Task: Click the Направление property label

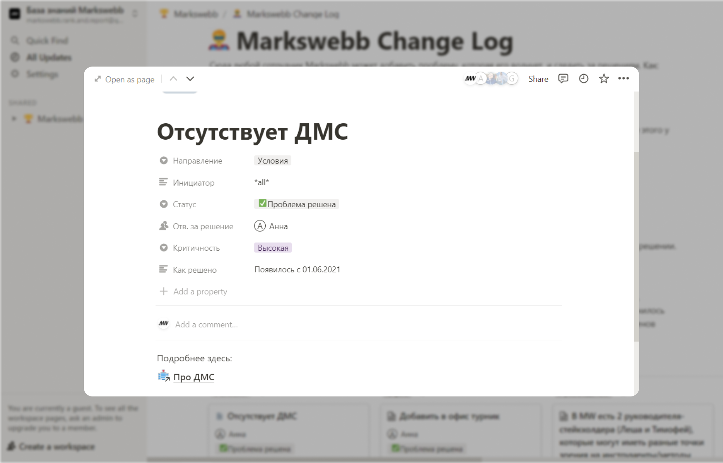Action: (x=197, y=161)
